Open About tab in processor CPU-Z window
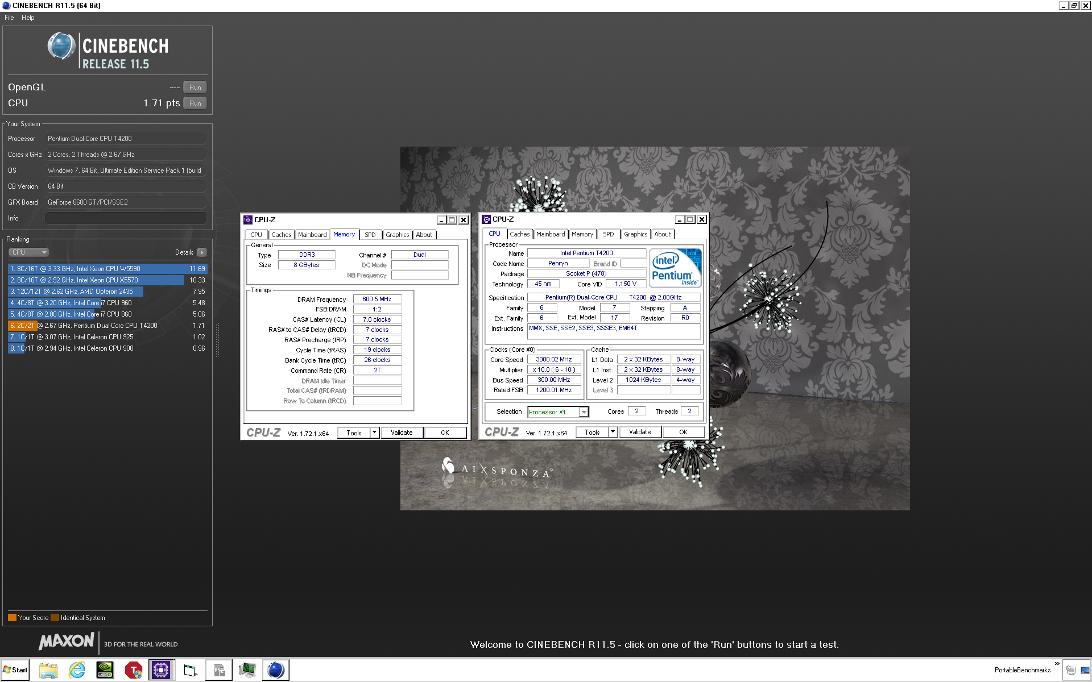Viewport: 1092px width, 682px height. coord(663,234)
